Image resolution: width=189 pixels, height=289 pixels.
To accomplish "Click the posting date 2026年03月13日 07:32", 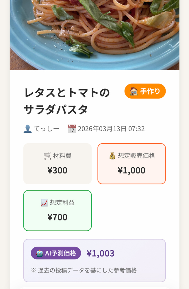I will (x=111, y=129).
